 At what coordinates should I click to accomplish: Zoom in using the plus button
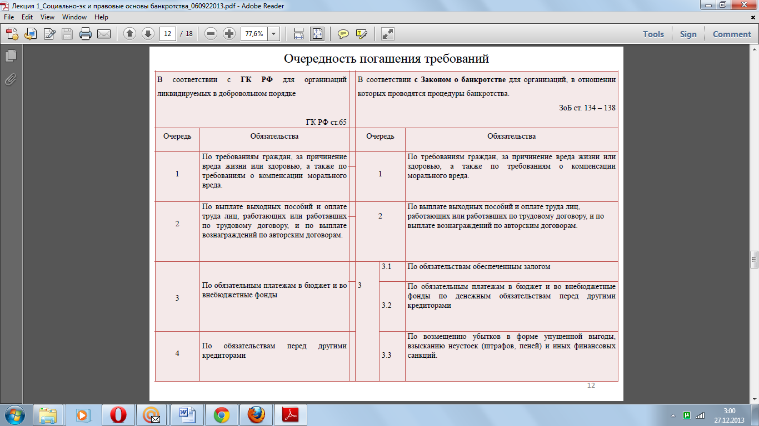(x=229, y=34)
